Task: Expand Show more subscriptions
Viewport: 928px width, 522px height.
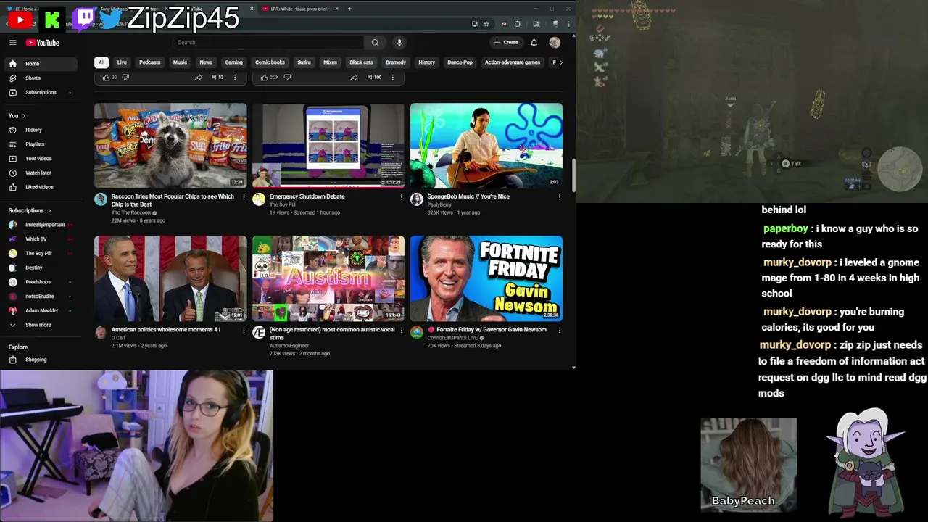Action: (x=39, y=325)
